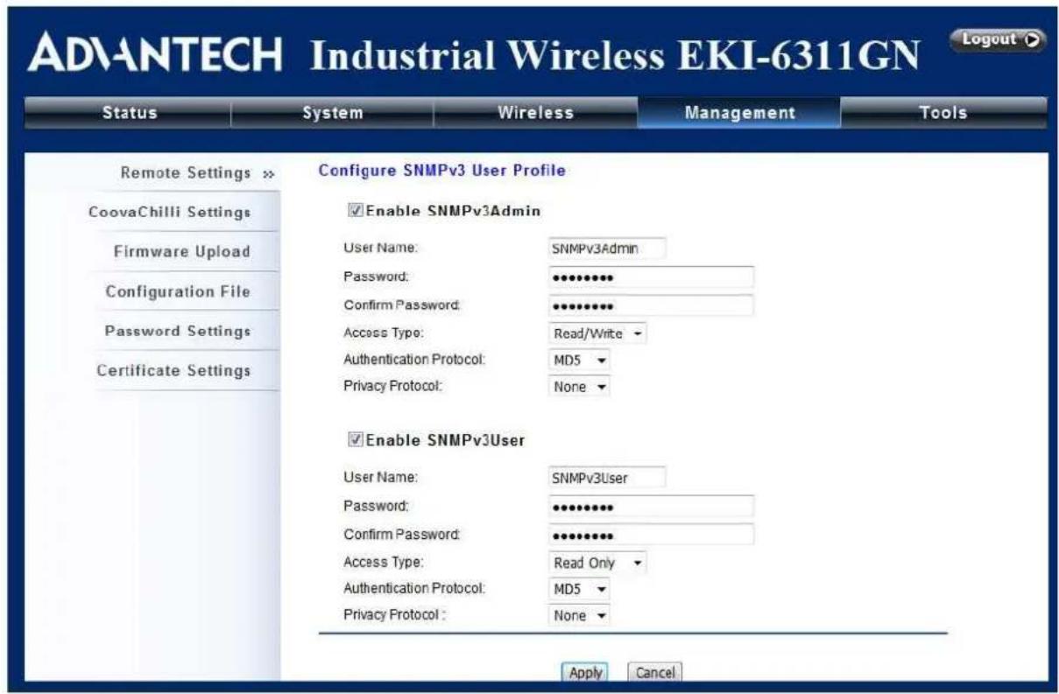Switch to the Wireless tab
Viewport: 1059px width, 694px height.
(x=535, y=113)
